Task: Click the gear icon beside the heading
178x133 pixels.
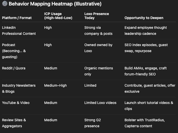Action: pyautogui.click(x=5, y=4)
